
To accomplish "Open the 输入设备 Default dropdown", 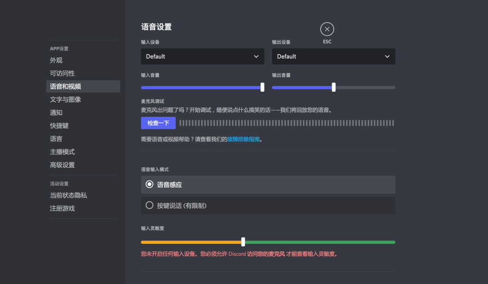I will [x=203, y=56].
